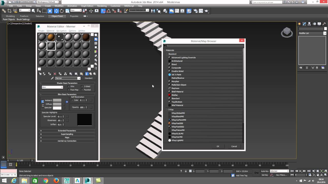Click the Ambient color swatch
This screenshot has height=184, width=328.
tap(57, 100)
